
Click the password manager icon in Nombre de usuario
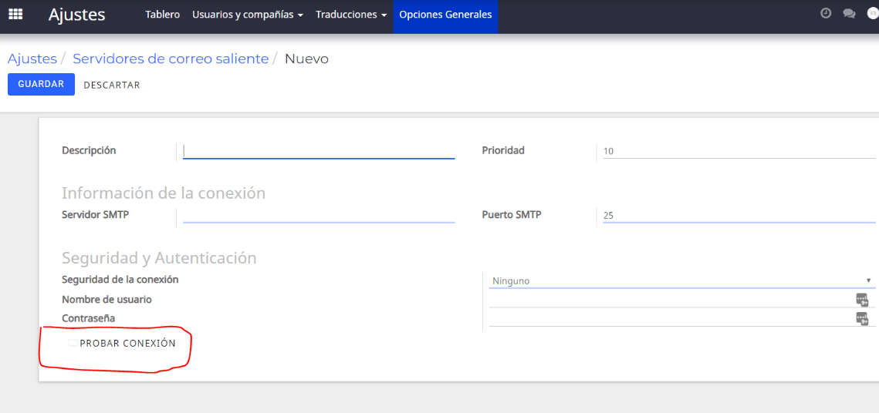(861, 300)
